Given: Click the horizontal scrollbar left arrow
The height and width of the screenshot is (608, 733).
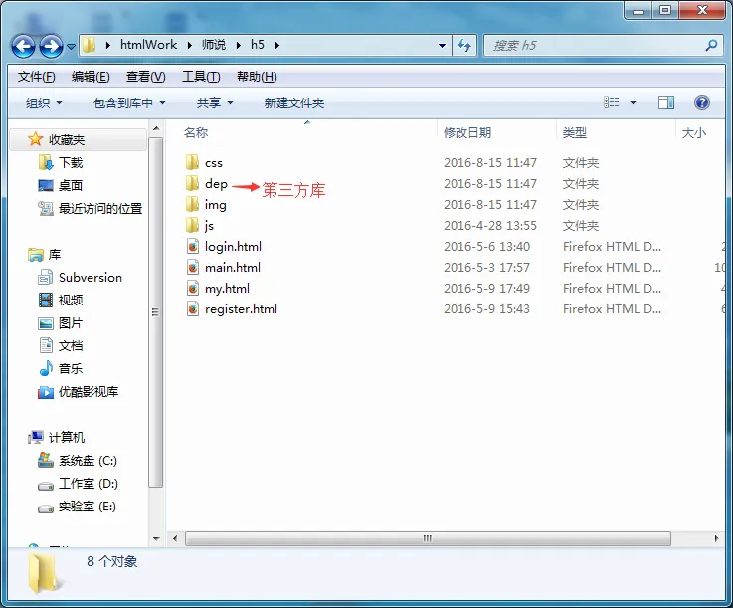Looking at the screenshot, I should (x=175, y=538).
